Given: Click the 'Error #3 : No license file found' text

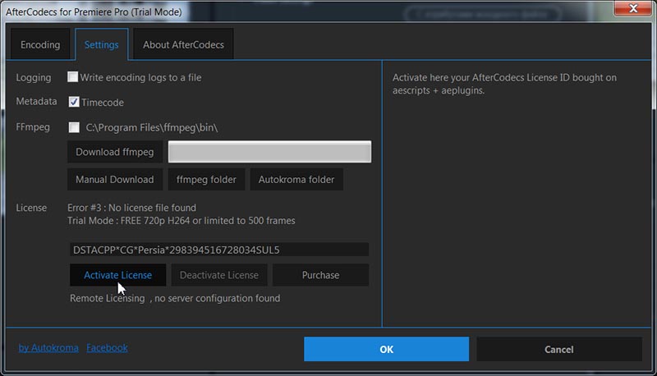Looking at the screenshot, I should 131,208.
